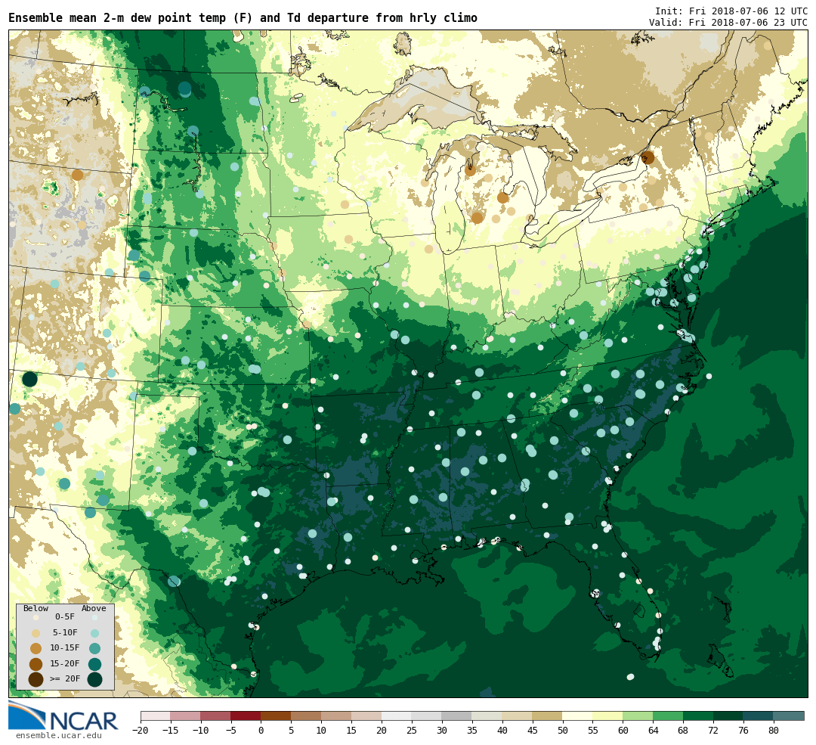Click the colorbar swatch between 5 and 10
Viewport: 816px width, 745px height.
(307, 716)
